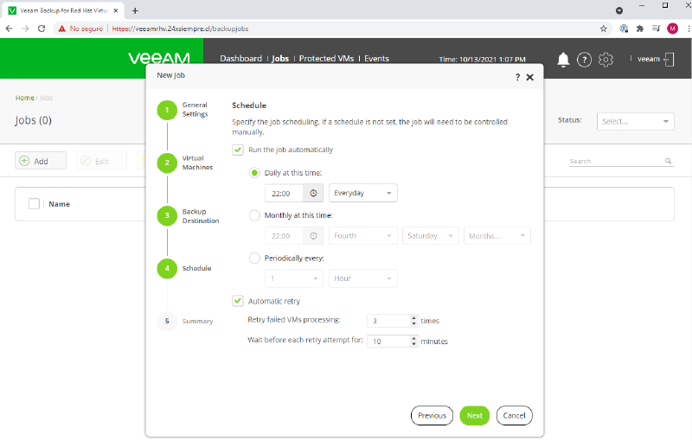
Task: Toggle Run the job automatically checkbox
Action: pos(238,150)
